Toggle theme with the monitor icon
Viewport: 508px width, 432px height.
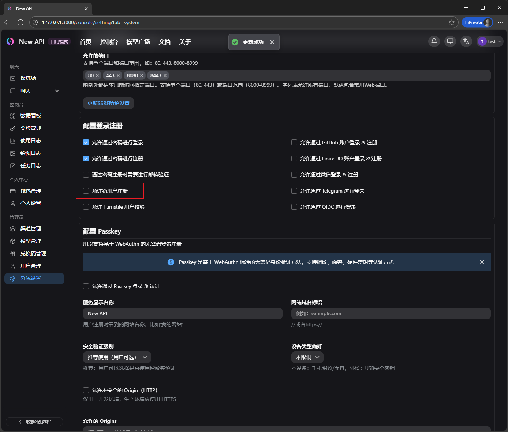450,41
